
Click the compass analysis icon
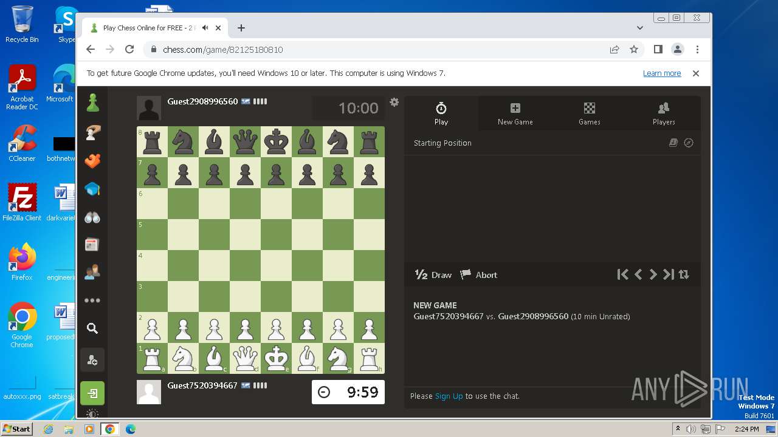tap(689, 143)
